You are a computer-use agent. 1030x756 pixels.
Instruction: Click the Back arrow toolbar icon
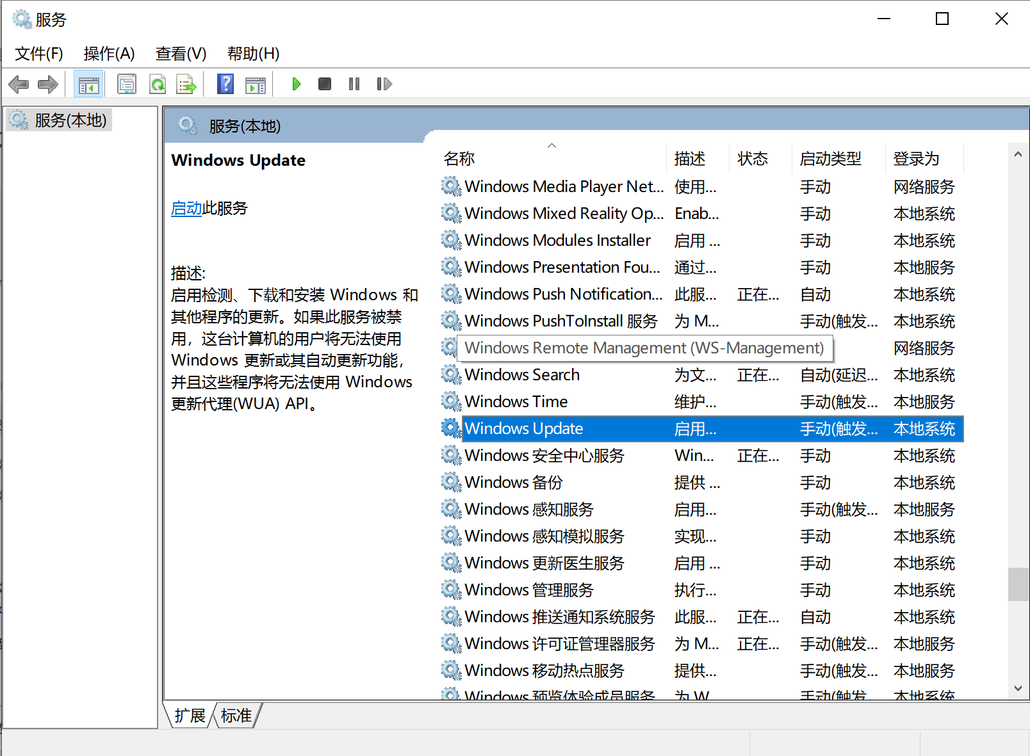coord(19,84)
